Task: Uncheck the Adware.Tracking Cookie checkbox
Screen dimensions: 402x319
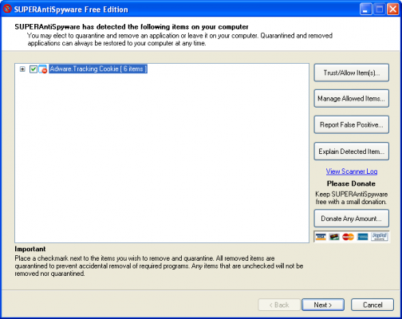Action: tap(33, 69)
